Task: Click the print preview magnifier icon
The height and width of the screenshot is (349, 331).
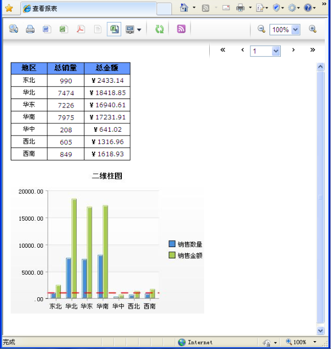Action: point(14,29)
